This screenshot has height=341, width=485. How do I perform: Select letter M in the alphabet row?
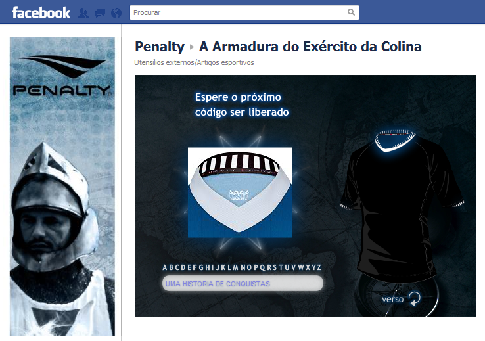(236, 267)
